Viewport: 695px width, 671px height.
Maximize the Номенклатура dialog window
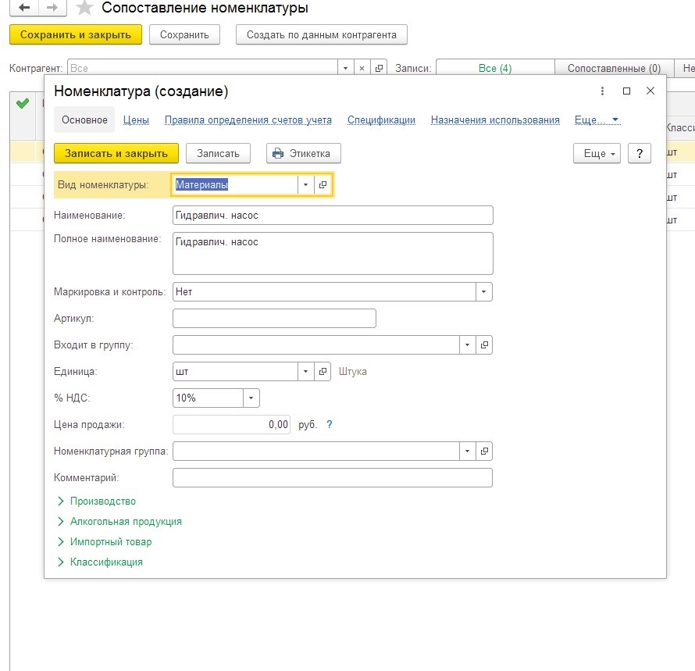(x=626, y=91)
